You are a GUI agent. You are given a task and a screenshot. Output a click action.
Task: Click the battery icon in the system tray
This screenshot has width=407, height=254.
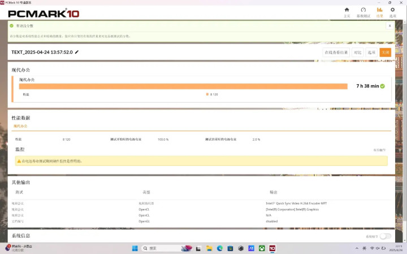click(x=383, y=248)
